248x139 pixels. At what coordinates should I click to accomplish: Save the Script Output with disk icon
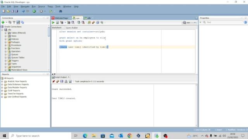[62, 81]
